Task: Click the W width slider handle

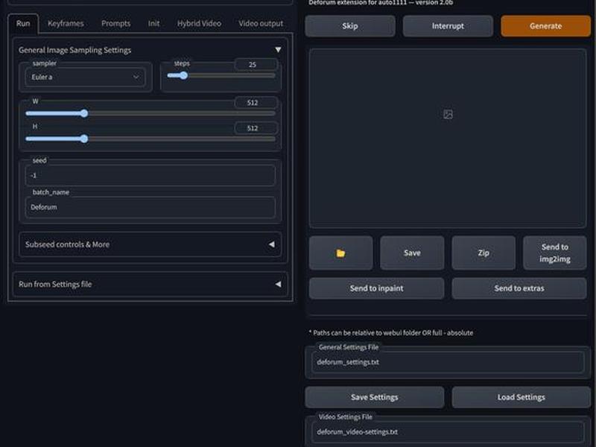Action: click(x=84, y=113)
